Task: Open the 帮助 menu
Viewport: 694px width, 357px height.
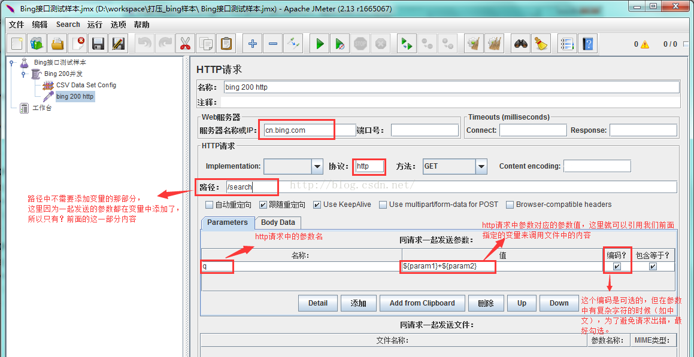Action: click(142, 25)
